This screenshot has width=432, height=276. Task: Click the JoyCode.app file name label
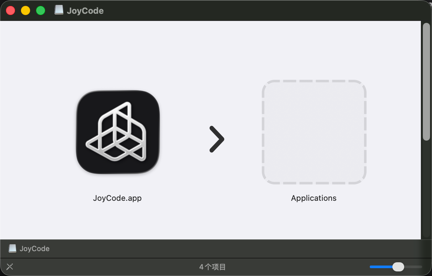[x=117, y=198]
